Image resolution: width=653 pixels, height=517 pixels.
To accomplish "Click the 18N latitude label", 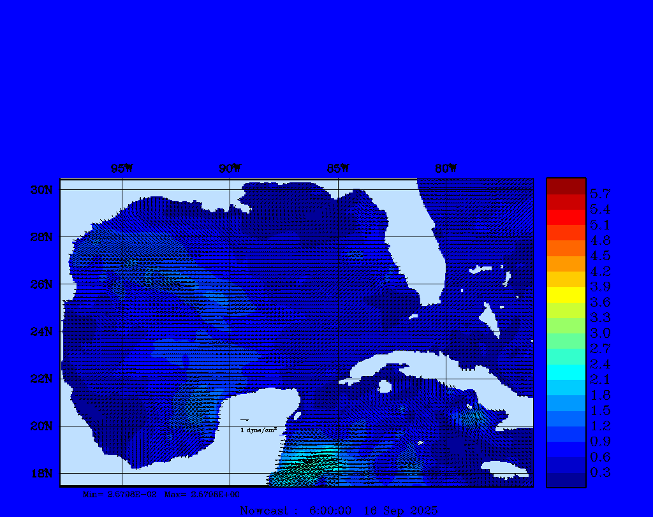I will pyautogui.click(x=41, y=473).
